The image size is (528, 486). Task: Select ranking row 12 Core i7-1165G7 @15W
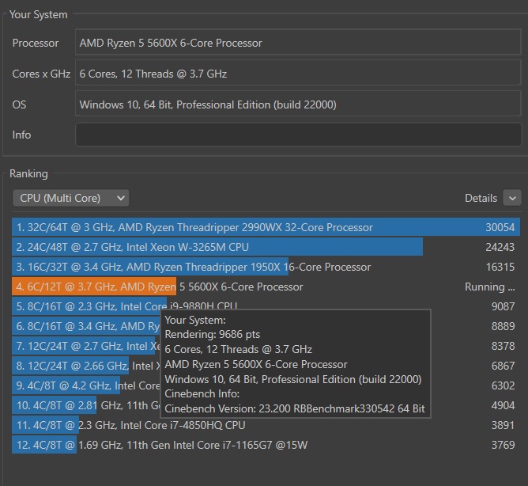[x=266, y=445]
